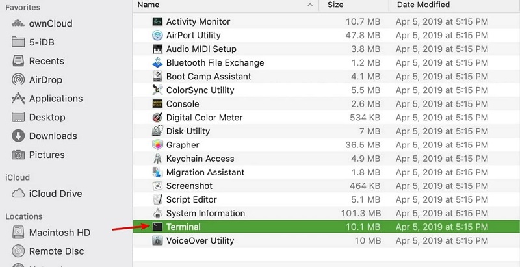This screenshot has height=267, width=520.
Task: Open the Downloads sidebar icon
Action: point(18,136)
